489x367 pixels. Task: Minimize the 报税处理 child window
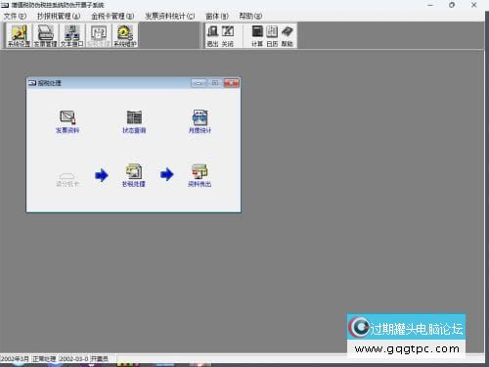point(199,83)
